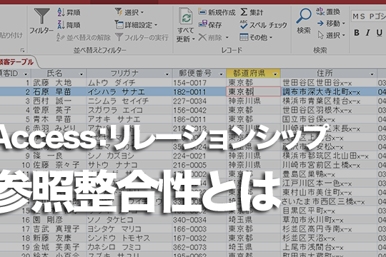Toggle the 集計 totals row
386x257 pixels.
(252, 12)
